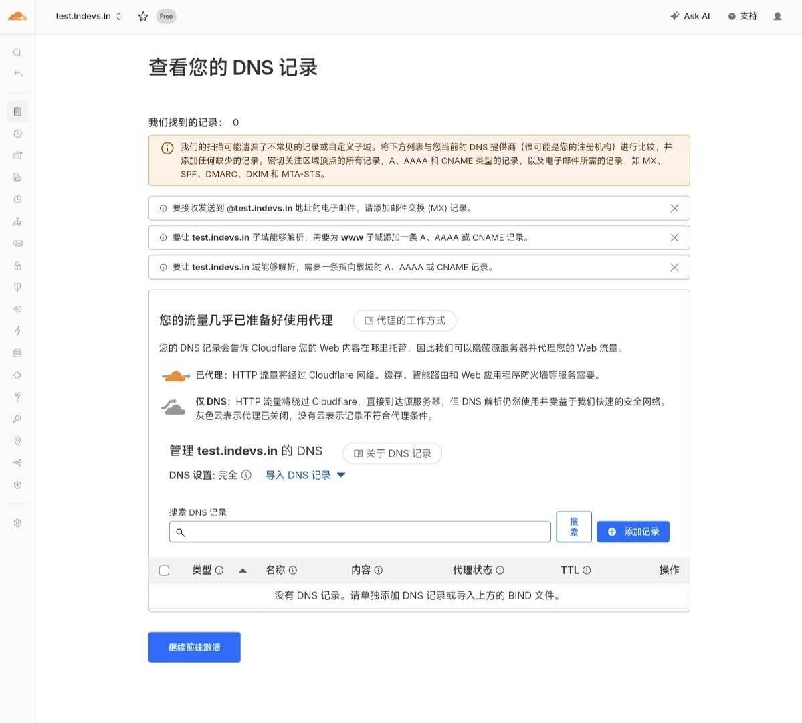The width and height of the screenshot is (802, 723).
Task: Click the 代理的工作方式 button
Action: point(405,320)
